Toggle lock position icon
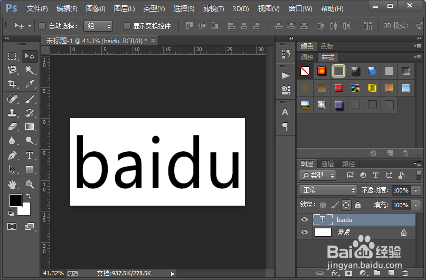This screenshot has width=426, height=280. (346, 205)
